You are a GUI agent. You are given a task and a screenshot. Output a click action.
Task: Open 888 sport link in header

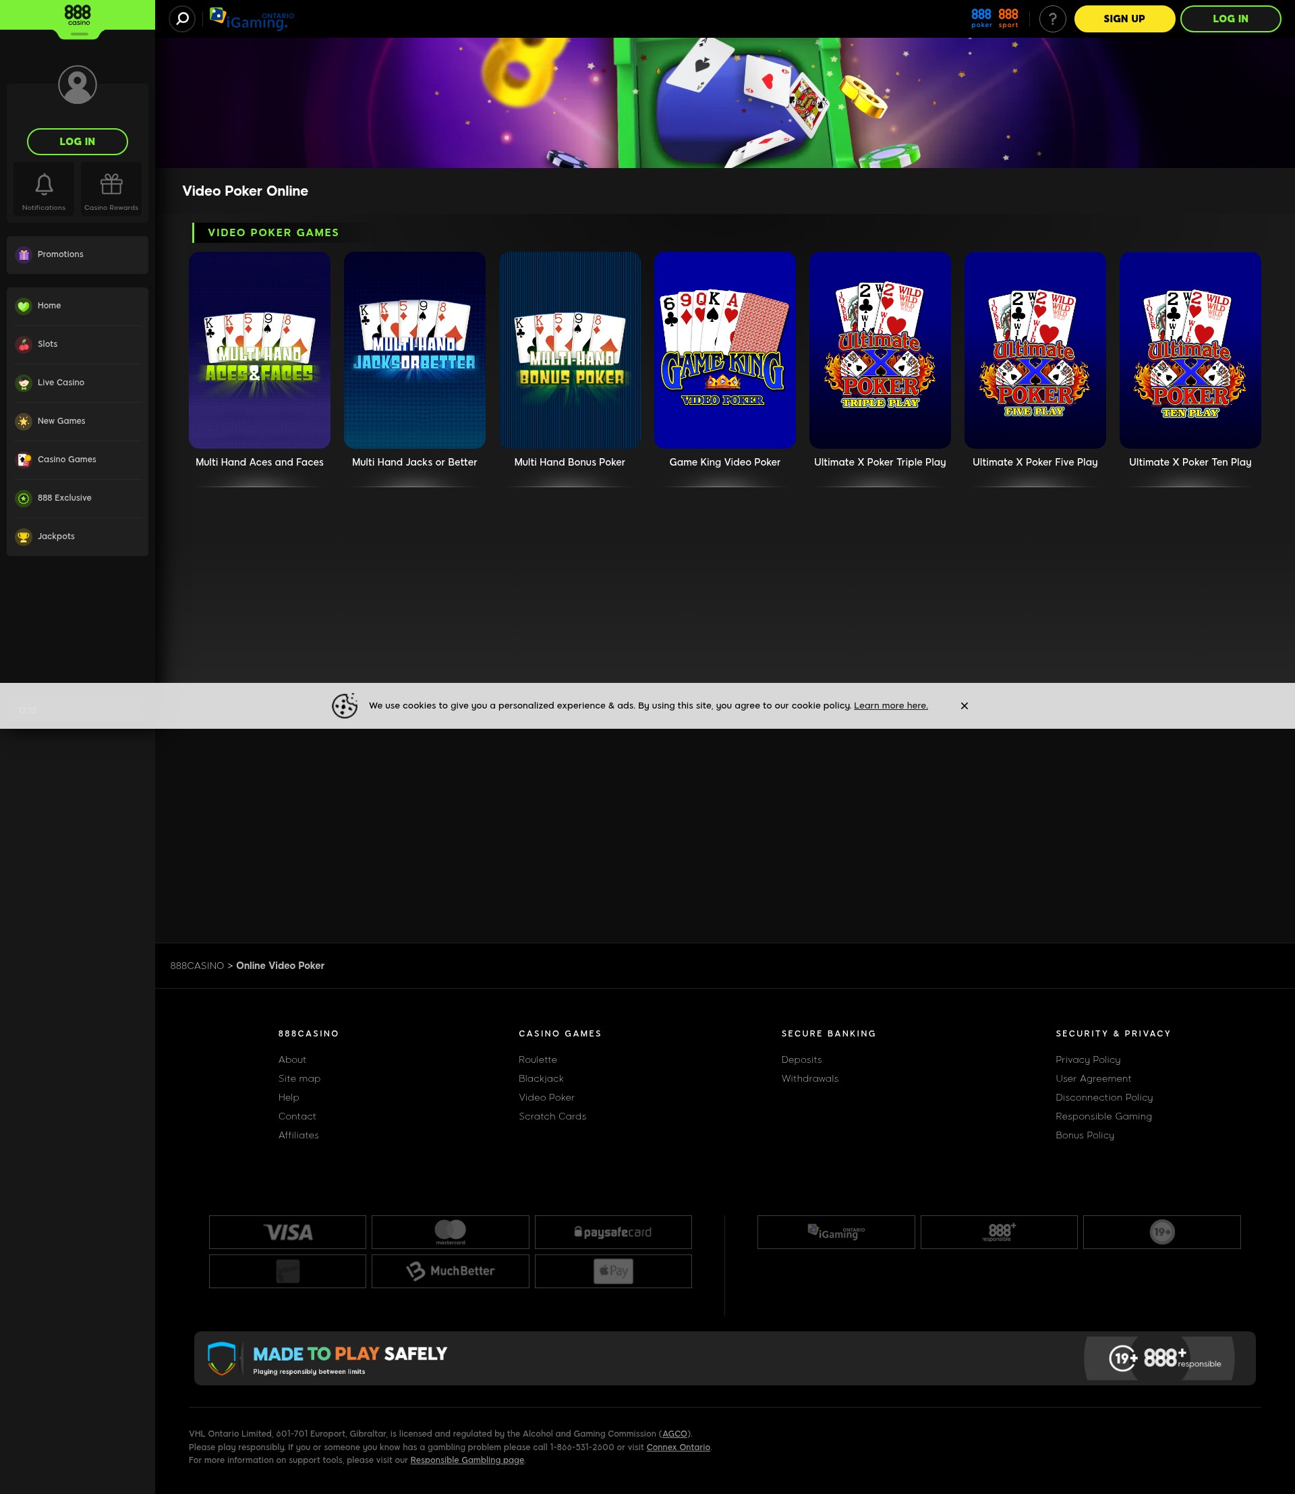pyautogui.click(x=1008, y=18)
